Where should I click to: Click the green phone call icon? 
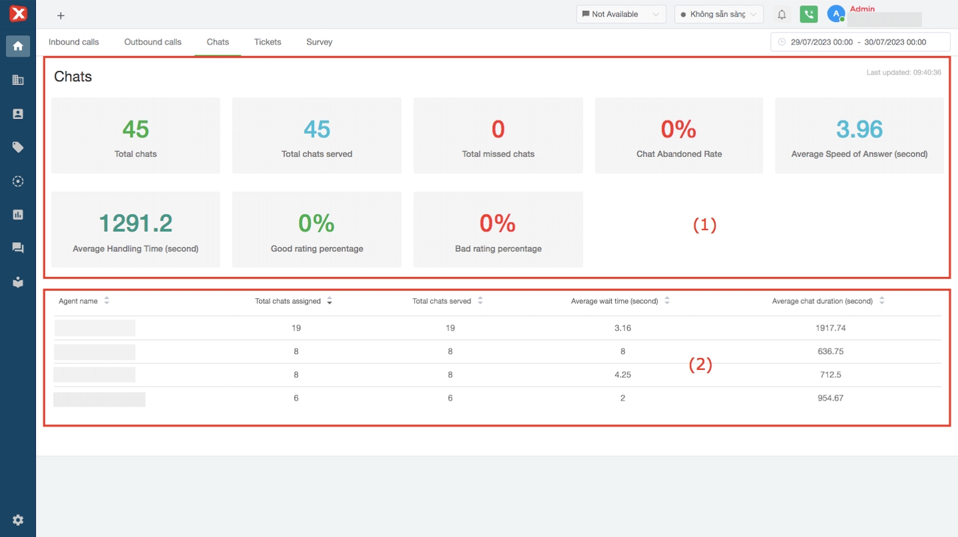click(808, 15)
